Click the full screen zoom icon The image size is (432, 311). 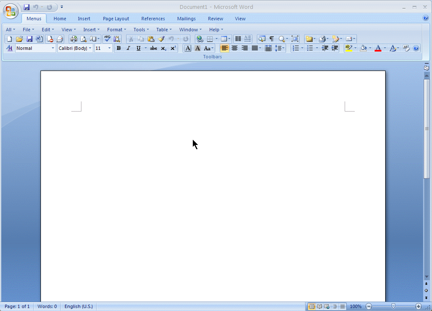tap(295, 39)
